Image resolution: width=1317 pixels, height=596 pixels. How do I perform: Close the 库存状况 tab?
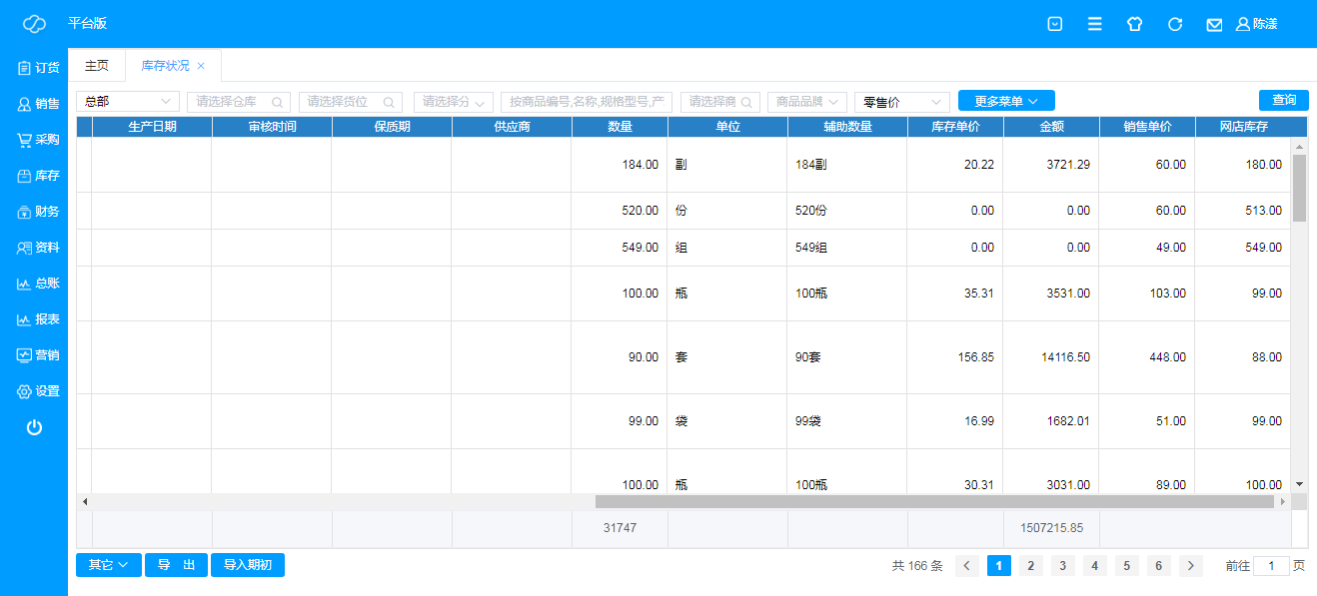tap(201, 66)
